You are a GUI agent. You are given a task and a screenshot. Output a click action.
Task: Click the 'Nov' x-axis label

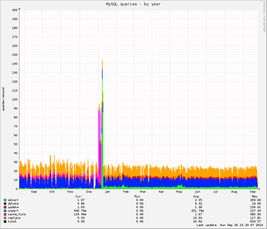pyautogui.click(x=70, y=192)
